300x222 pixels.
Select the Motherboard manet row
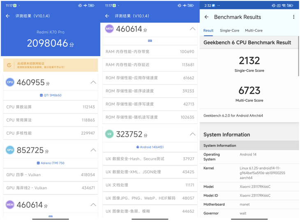(x=249, y=204)
